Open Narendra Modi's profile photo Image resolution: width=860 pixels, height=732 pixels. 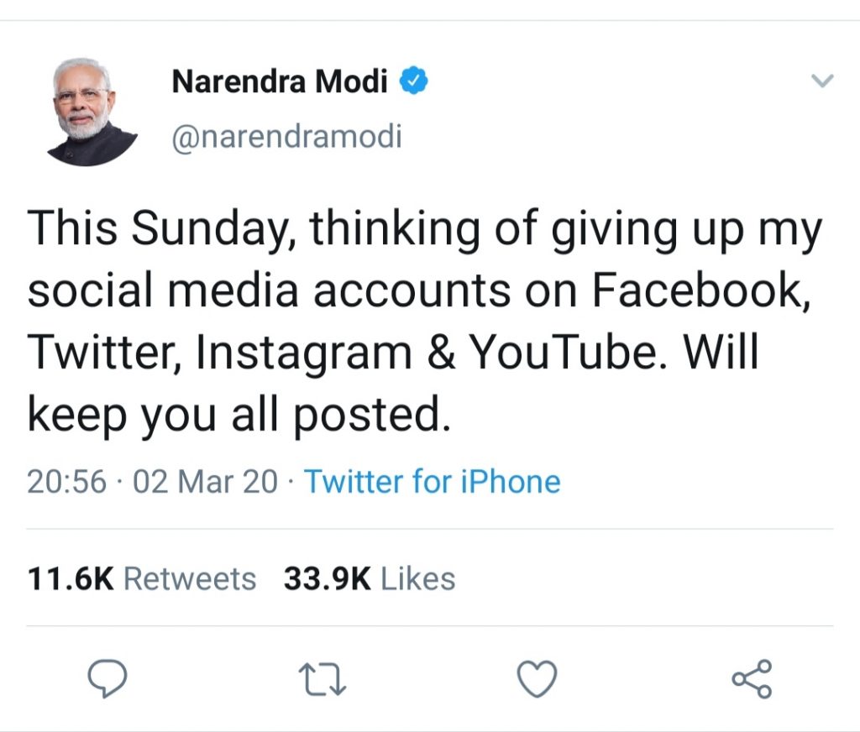click(89, 112)
